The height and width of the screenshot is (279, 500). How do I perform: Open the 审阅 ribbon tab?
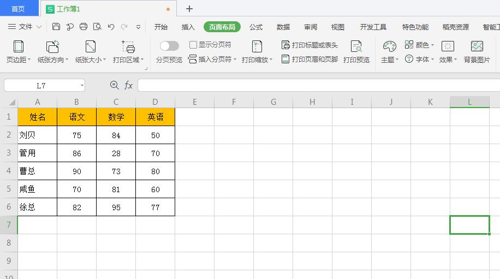[x=310, y=27]
